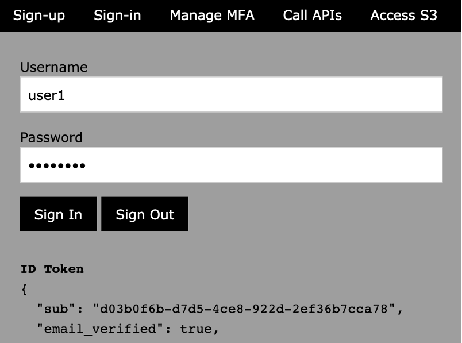Click the Username field label
This screenshot has height=343, width=462.
click(x=54, y=67)
